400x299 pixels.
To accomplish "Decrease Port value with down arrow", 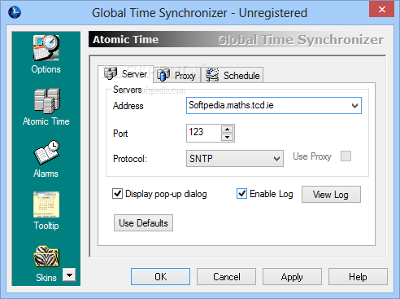I will click(x=228, y=138).
